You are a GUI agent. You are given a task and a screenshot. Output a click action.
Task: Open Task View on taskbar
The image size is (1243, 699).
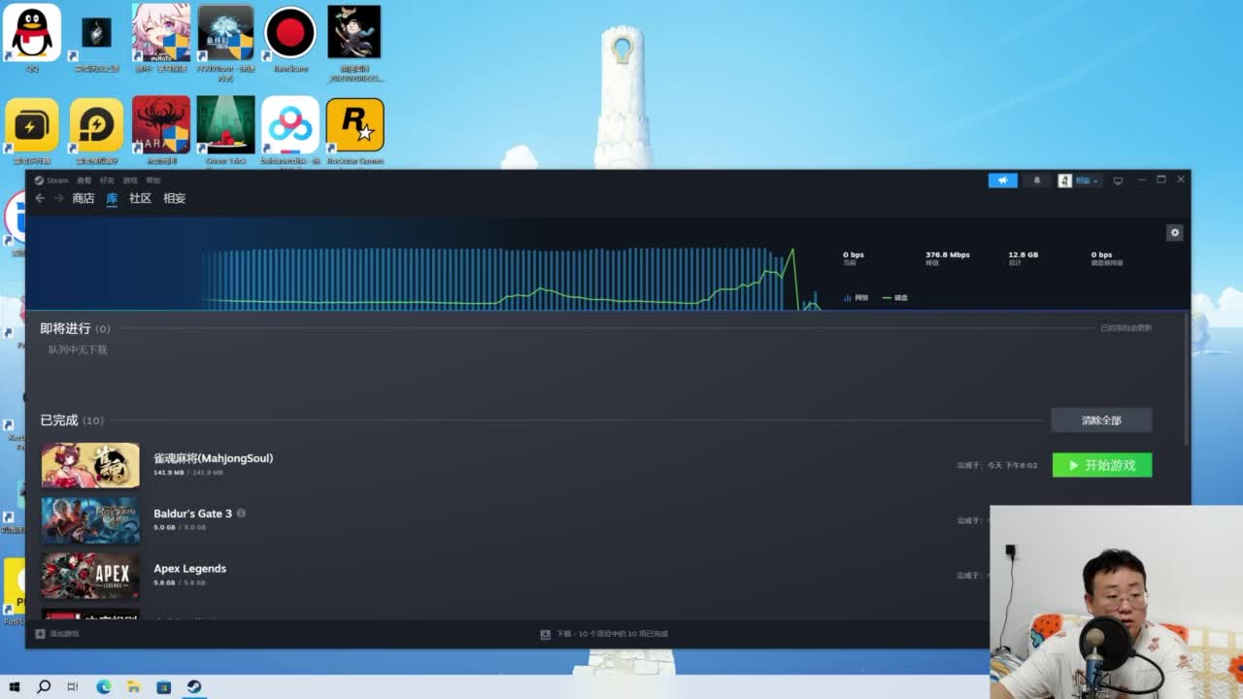(x=73, y=687)
